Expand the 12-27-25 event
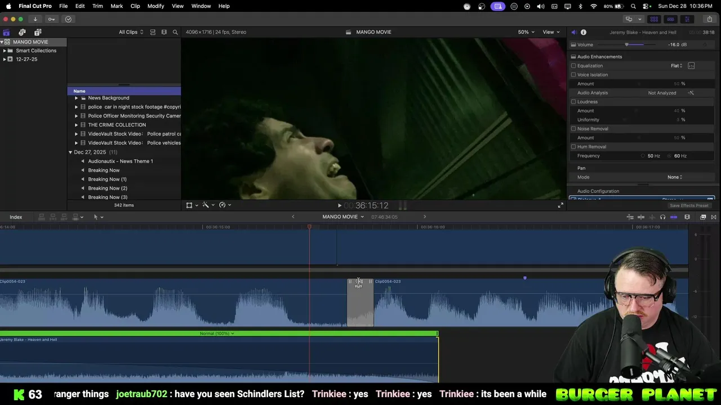 (x=5, y=59)
